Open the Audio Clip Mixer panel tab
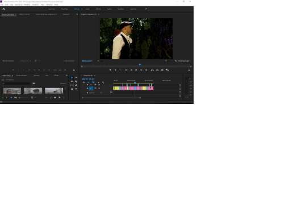The image size is (284, 213). (46, 14)
